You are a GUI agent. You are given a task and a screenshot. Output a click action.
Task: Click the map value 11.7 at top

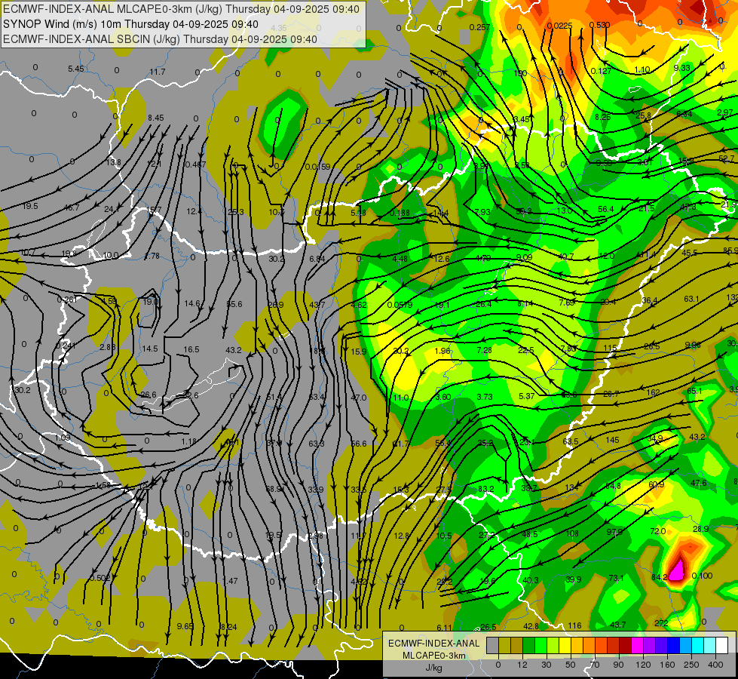tap(158, 72)
